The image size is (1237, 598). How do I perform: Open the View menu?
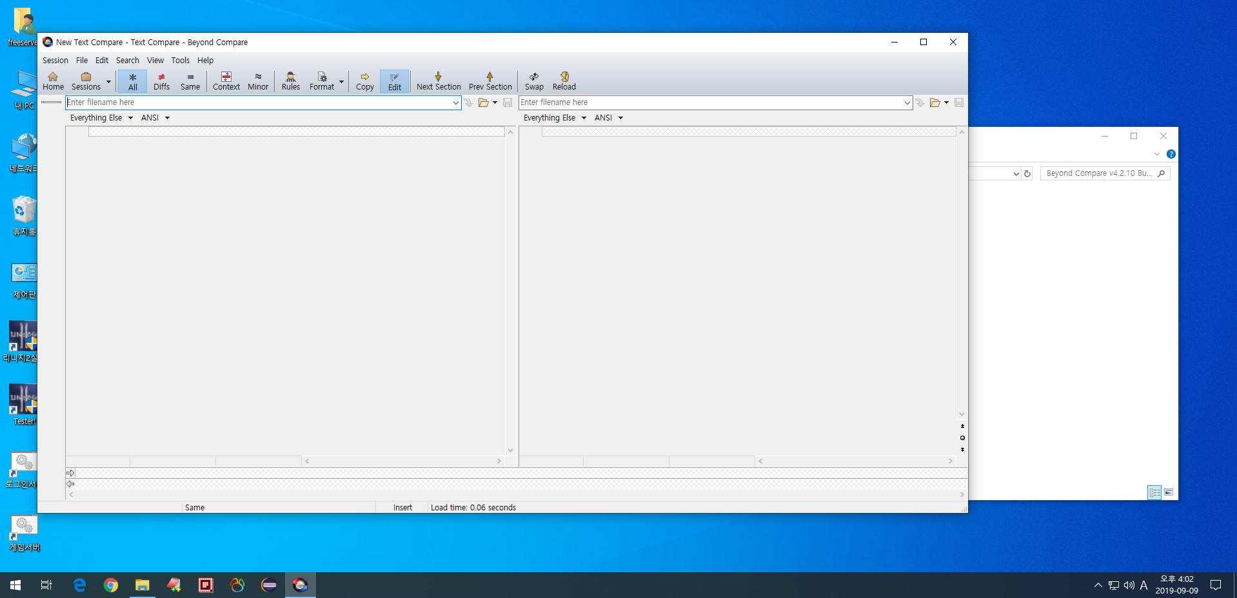(x=155, y=60)
